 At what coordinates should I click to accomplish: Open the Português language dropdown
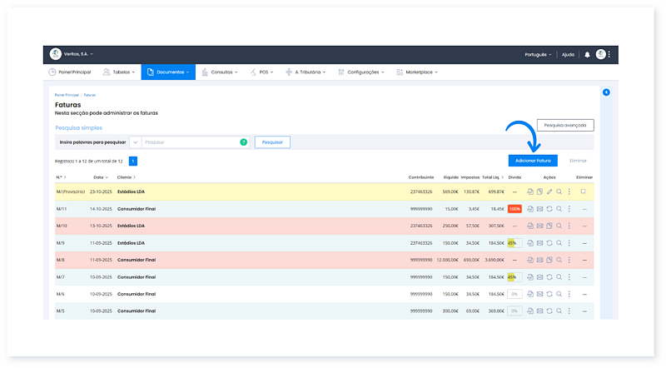(x=538, y=54)
